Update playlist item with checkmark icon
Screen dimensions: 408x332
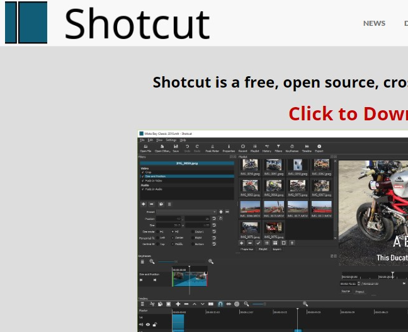(x=258, y=243)
